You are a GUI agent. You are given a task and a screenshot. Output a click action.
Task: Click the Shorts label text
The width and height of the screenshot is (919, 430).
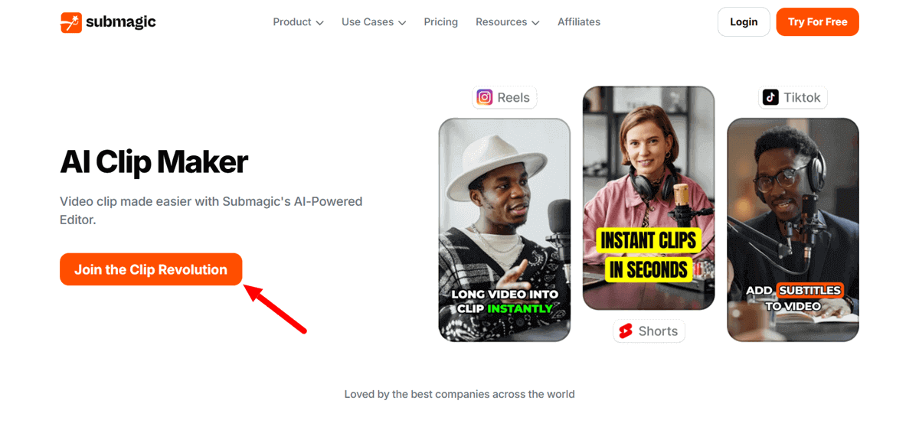coord(658,331)
